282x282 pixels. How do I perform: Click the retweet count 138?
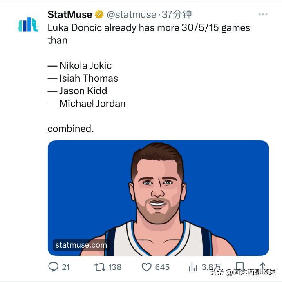(x=115, y=267)
